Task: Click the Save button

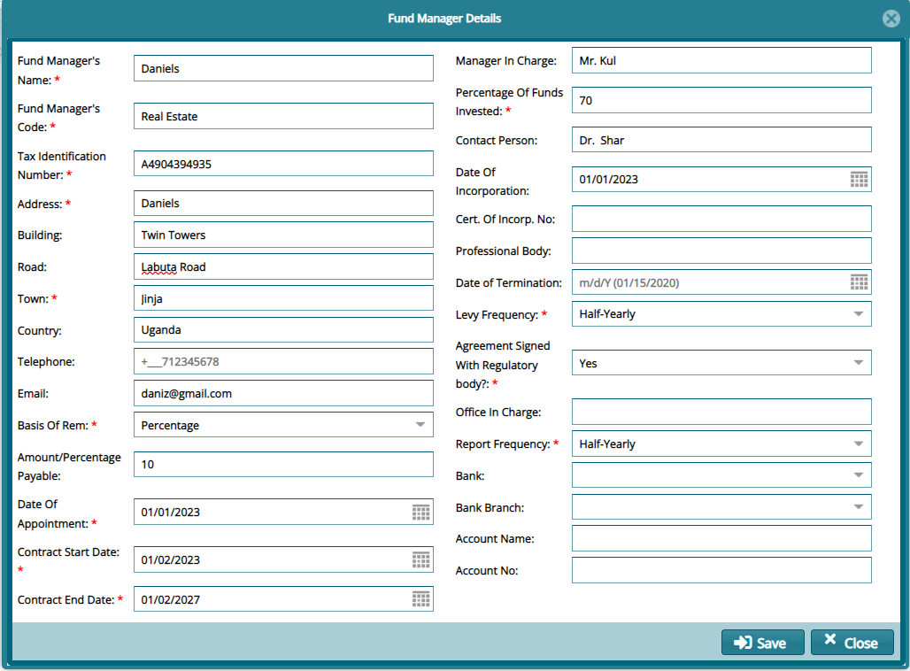Action: tap(762, 643)
